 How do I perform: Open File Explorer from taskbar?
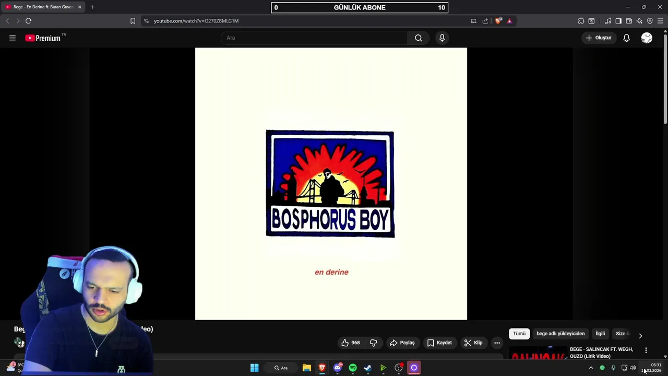[x=307, y=368]
